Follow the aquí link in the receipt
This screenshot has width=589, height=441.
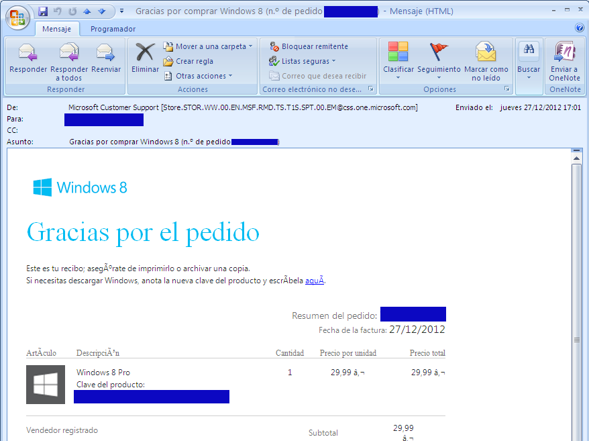tap(315, 281)
